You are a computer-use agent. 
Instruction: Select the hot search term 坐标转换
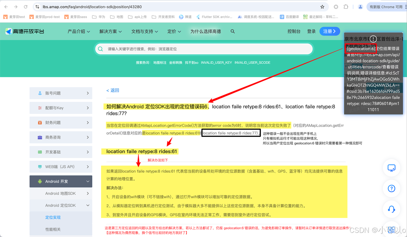click(176, 63)
